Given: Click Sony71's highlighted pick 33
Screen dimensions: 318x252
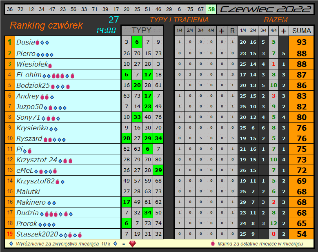Looking at the screenshot, I should pos(137,117).
